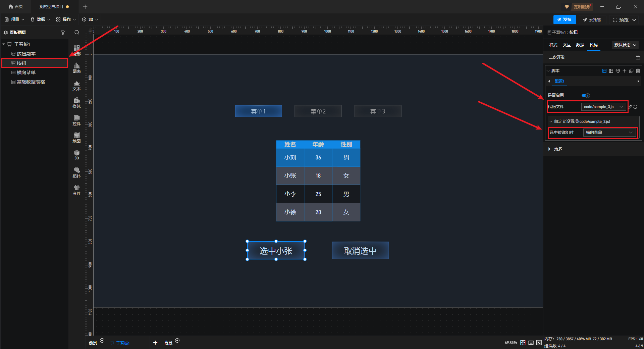Click the 取消选中 button on canvas
This screenshot has height=349, width=644.
(x=360, y=251)
